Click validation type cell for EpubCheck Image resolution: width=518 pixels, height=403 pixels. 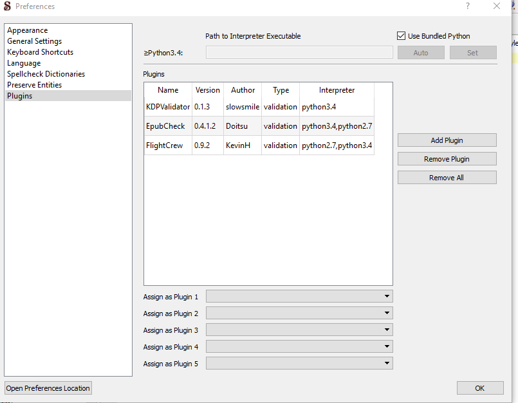pyautogui.click(x=281, y=126)
